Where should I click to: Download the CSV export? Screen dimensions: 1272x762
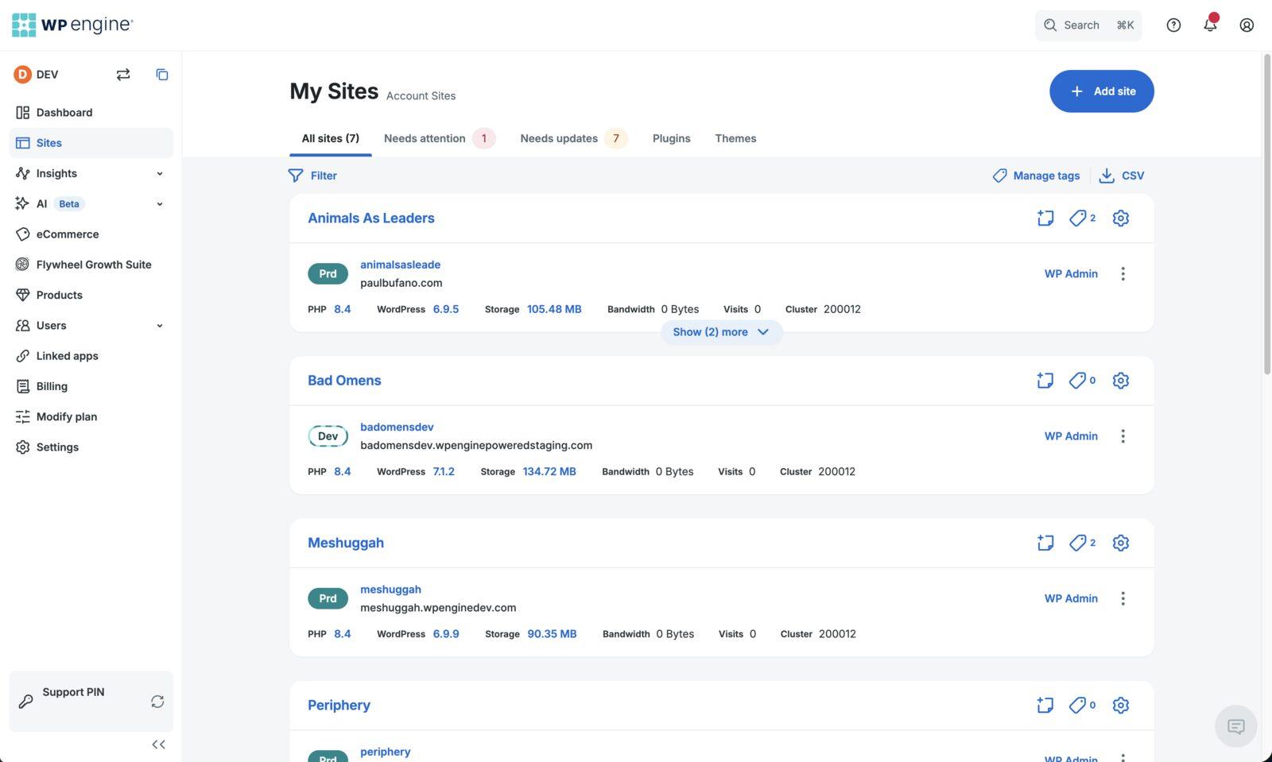1121,176
